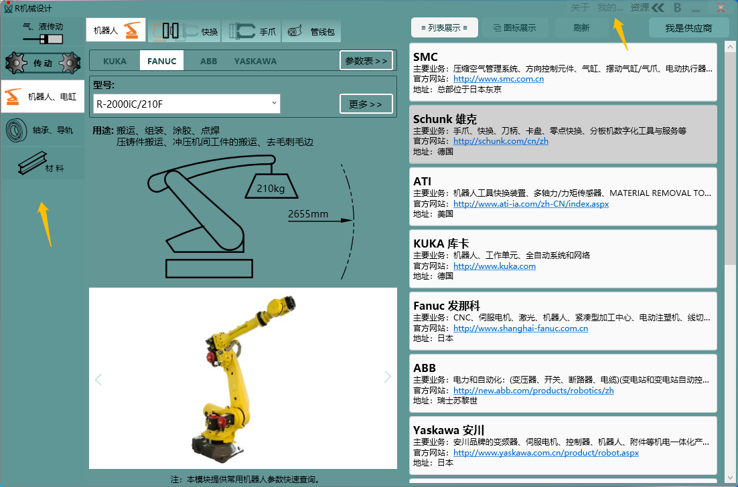The width and height of the screenshot is (738, 487).
Task: Open the 我的... menu
Action: (610, 7)
